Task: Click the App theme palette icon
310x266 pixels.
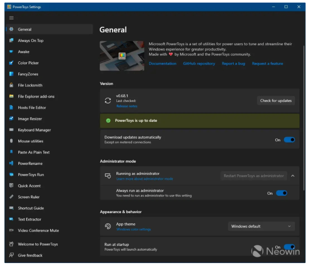Action: point(108,226)
